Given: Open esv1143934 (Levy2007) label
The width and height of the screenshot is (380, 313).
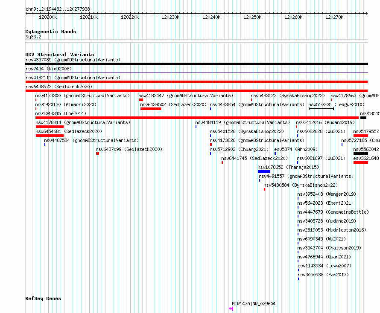Looking at the screenshot, I should tap(324, 266).
